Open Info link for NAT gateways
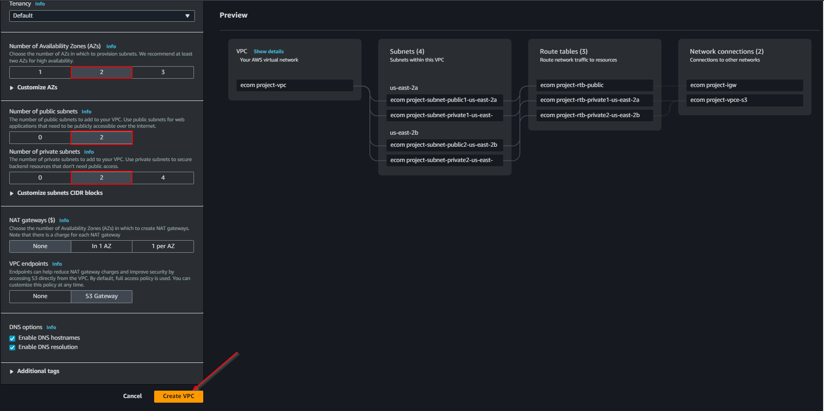This screenshot has height=411, width=824. (x=64, y=221)
